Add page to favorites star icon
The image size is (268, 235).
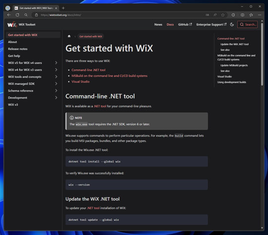coord(223,15)
